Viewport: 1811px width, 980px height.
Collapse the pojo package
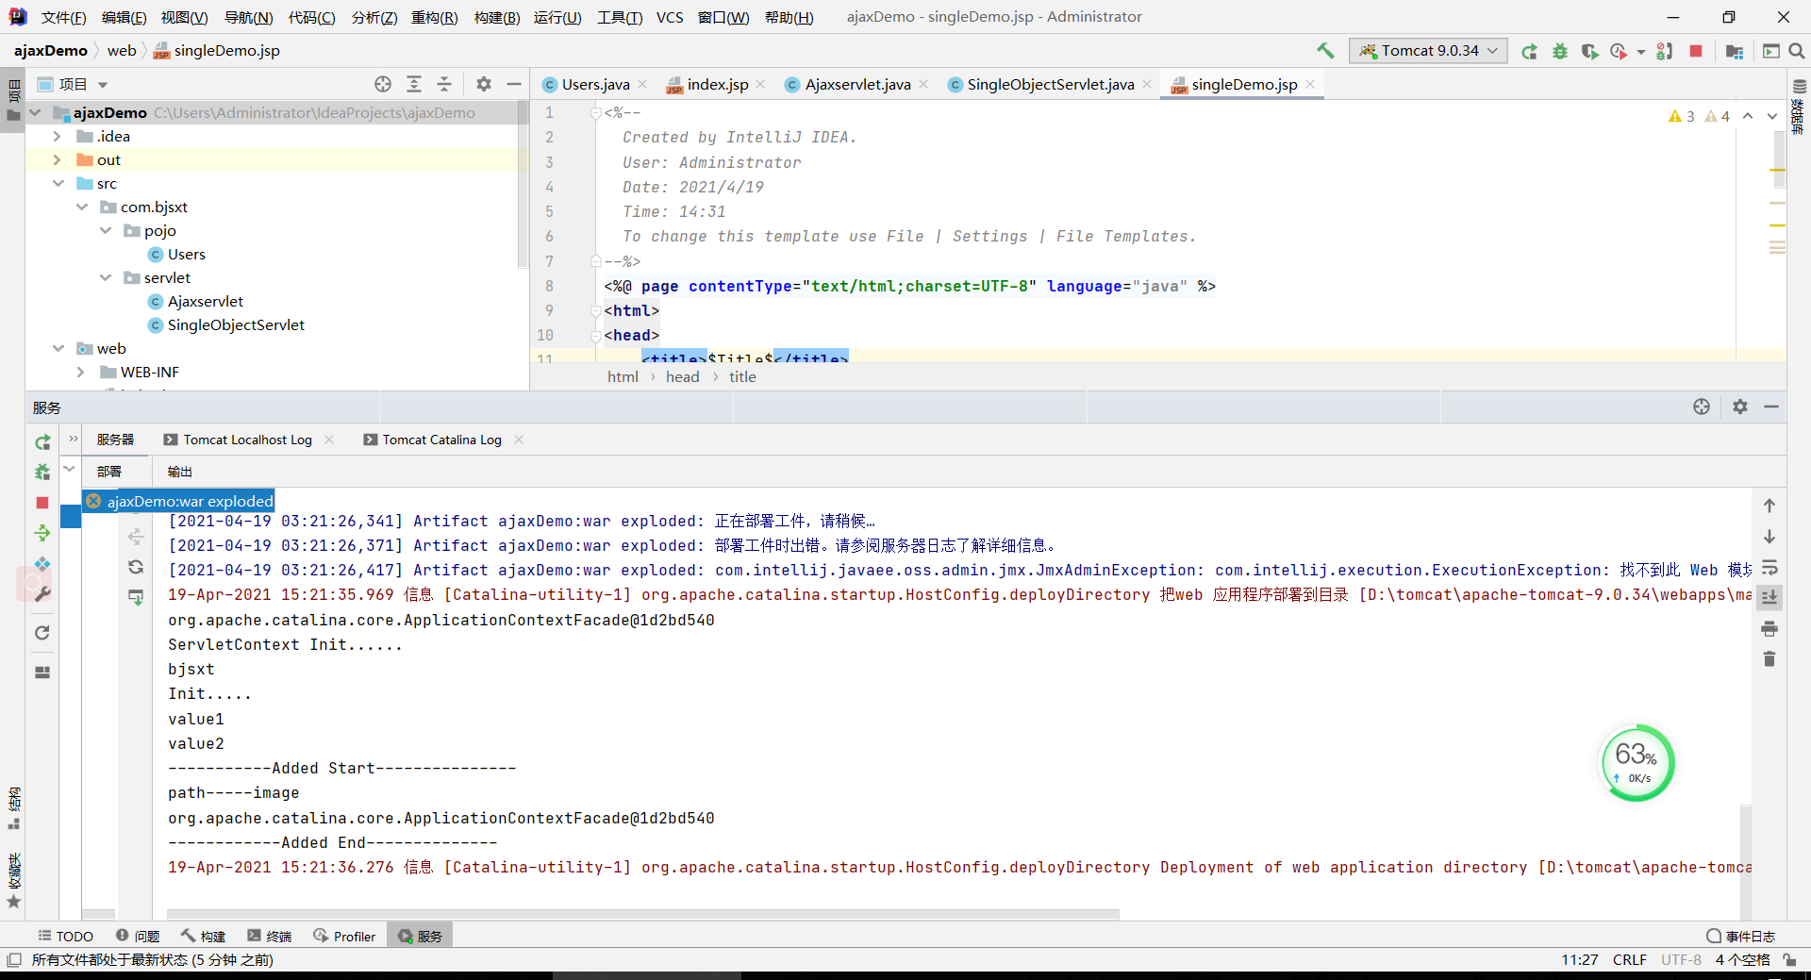[x=106, y=230]
